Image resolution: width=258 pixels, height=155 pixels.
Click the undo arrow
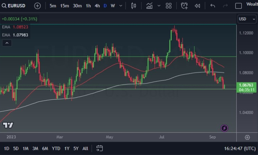click(x=213, y=6)
